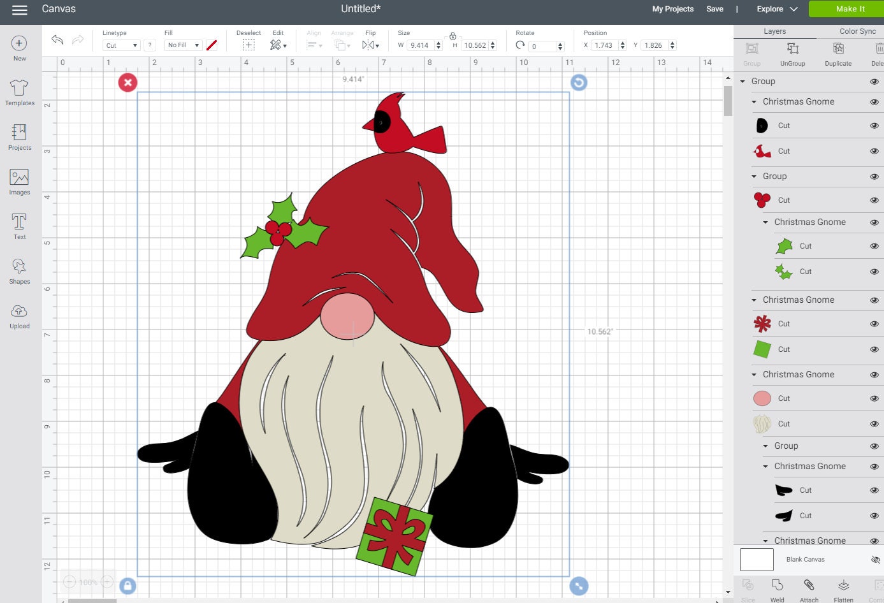Undo the last action
884x603 pixels.
click(x=57, y=40)
